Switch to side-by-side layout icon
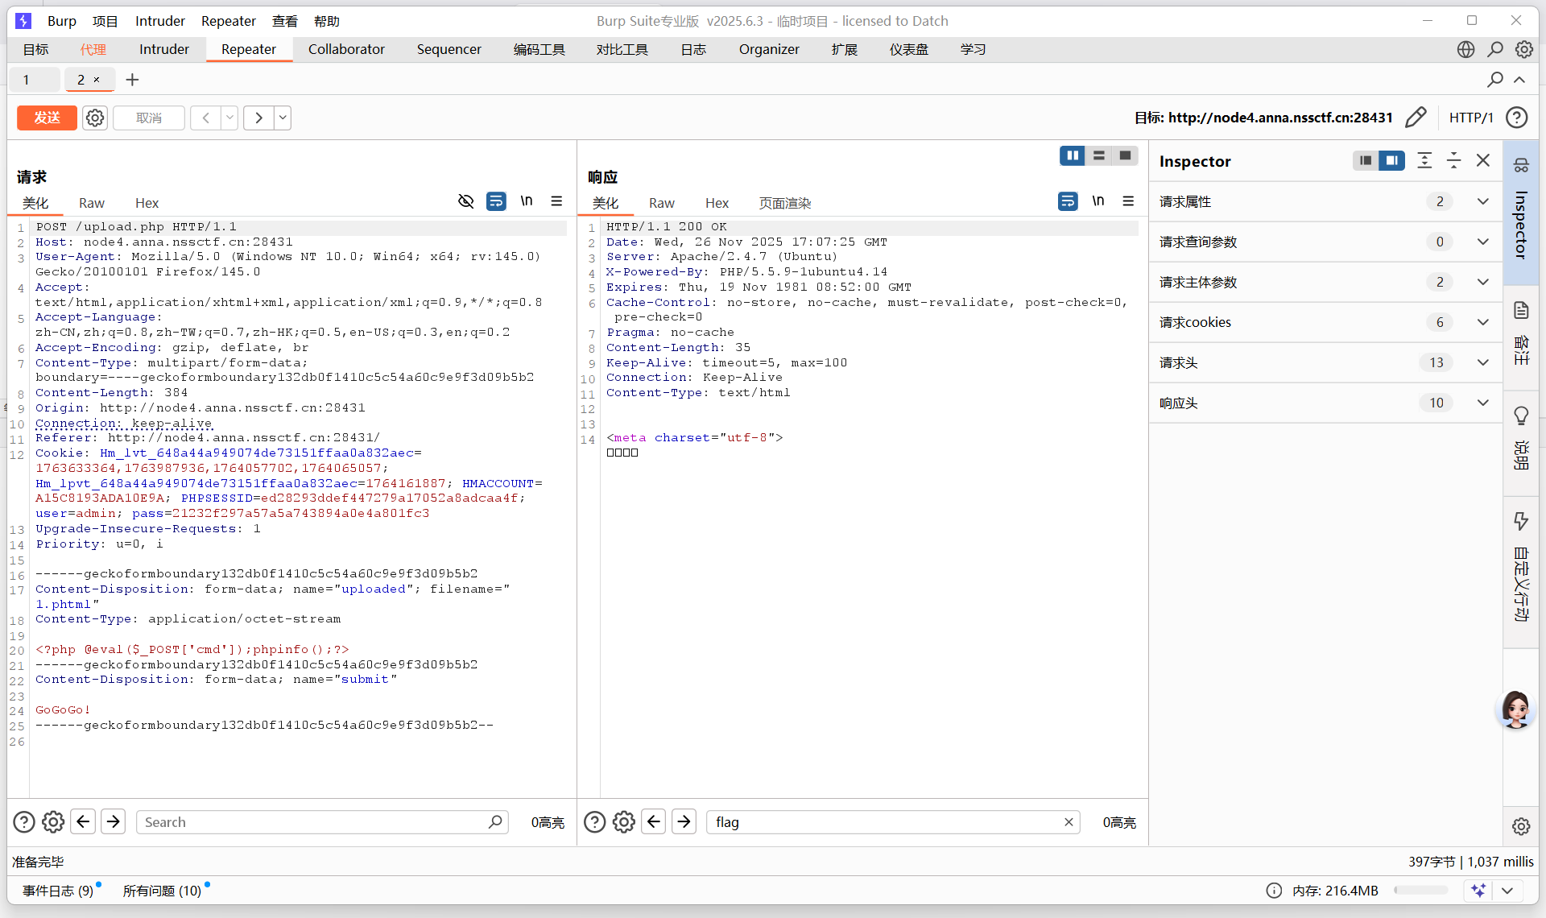 (1072, 155)
